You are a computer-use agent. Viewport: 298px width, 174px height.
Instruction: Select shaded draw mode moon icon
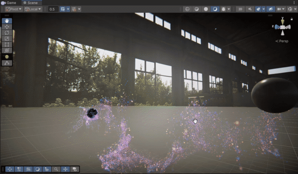pyautogui.click(x=215, y=9)
